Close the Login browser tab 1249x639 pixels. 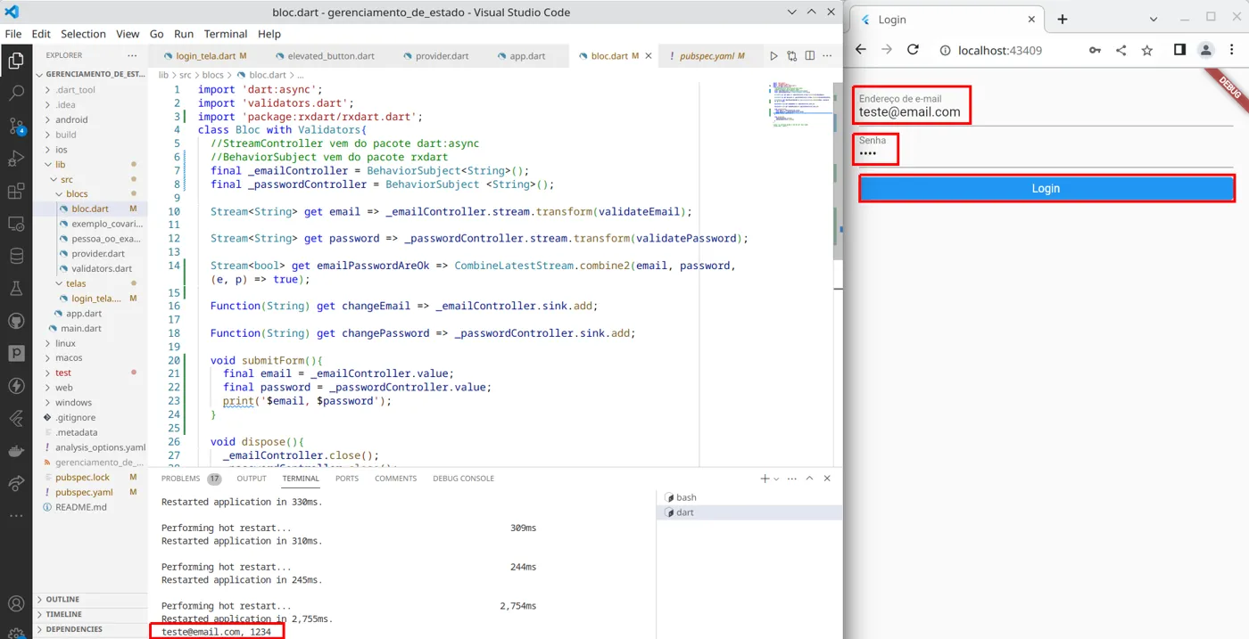(x=1032, y=19)
